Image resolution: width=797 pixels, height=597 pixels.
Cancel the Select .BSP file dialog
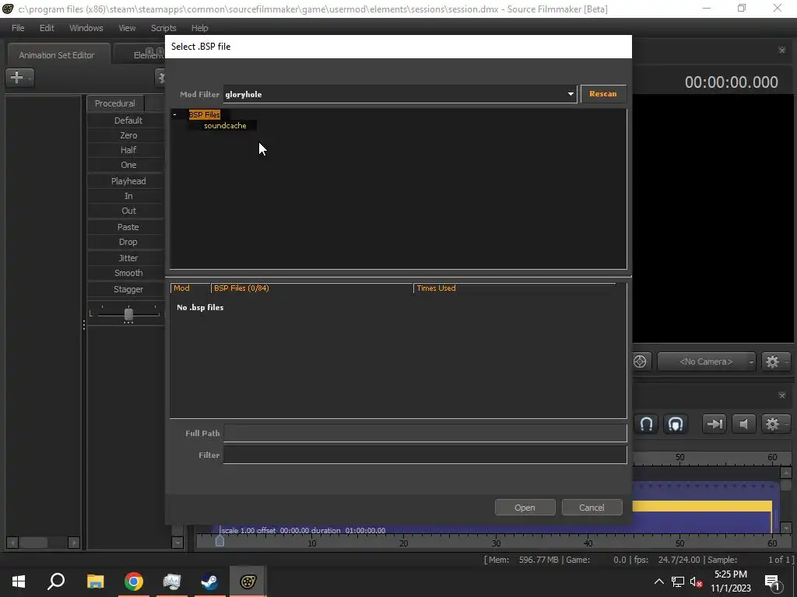point(592,507)
